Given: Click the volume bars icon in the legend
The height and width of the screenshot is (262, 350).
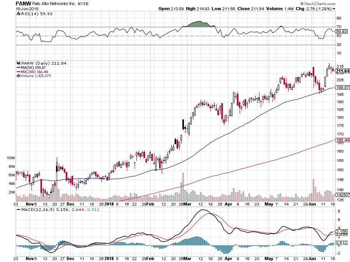Looking at the screenshot, I should pos(19,76).
